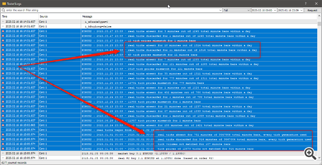This screenshot has height=165, width=322.
Task: Click warning icon of 'absent for 452 minutes' row
Action: click(x=3, y=92)
